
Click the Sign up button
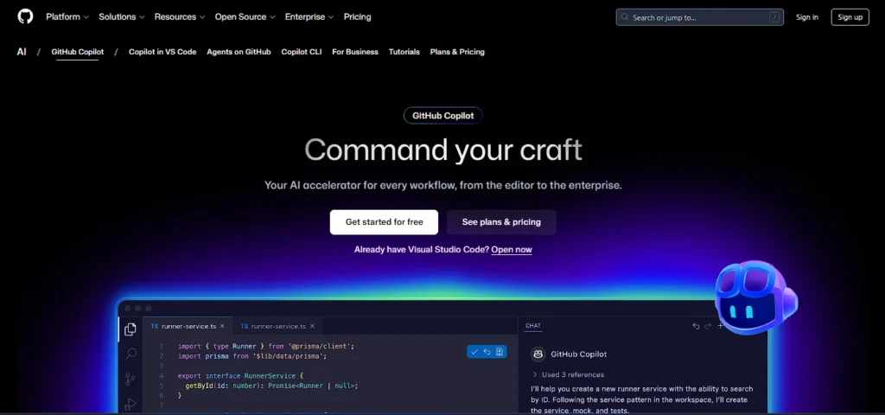click(x=850, y=17)
